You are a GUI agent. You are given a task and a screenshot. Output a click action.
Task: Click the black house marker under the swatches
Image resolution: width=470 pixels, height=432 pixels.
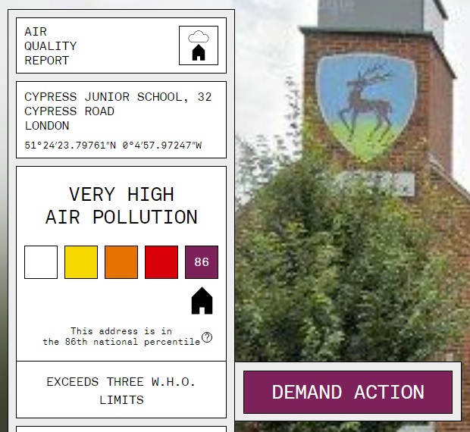click(202, 301)
